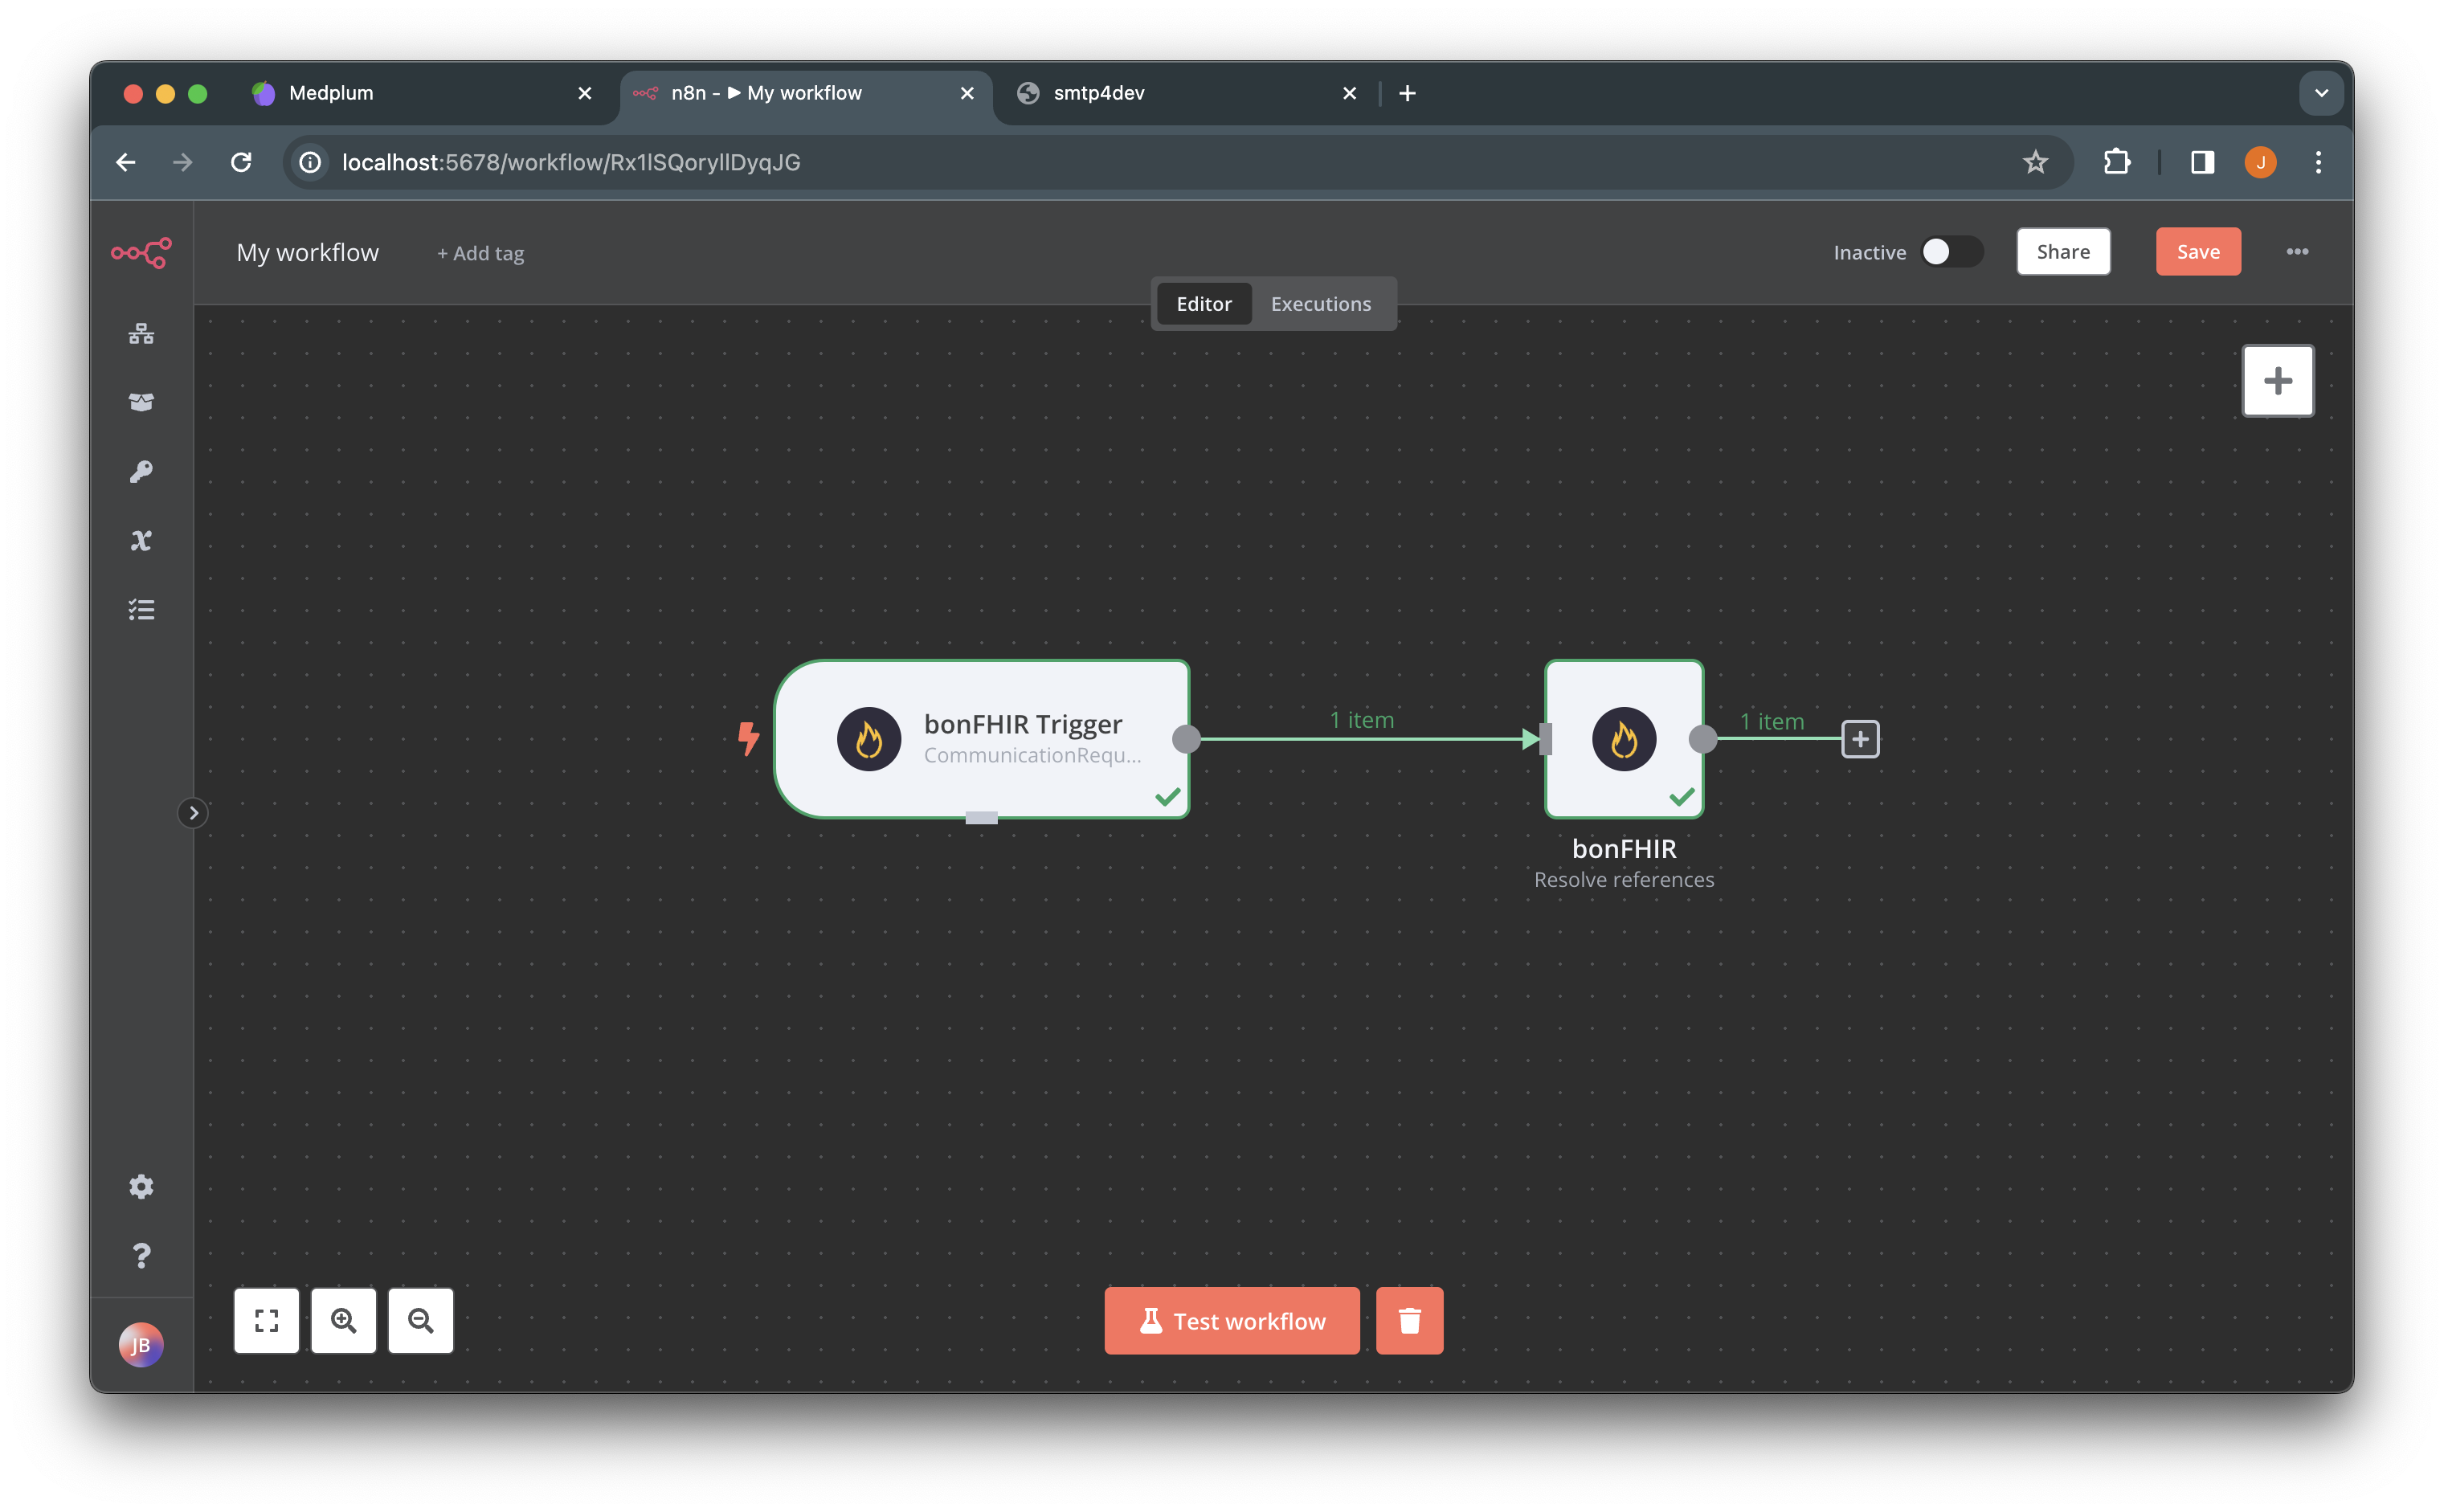
Task: Click the Executions log sidebar icon
Action: [x=140, y=609]
